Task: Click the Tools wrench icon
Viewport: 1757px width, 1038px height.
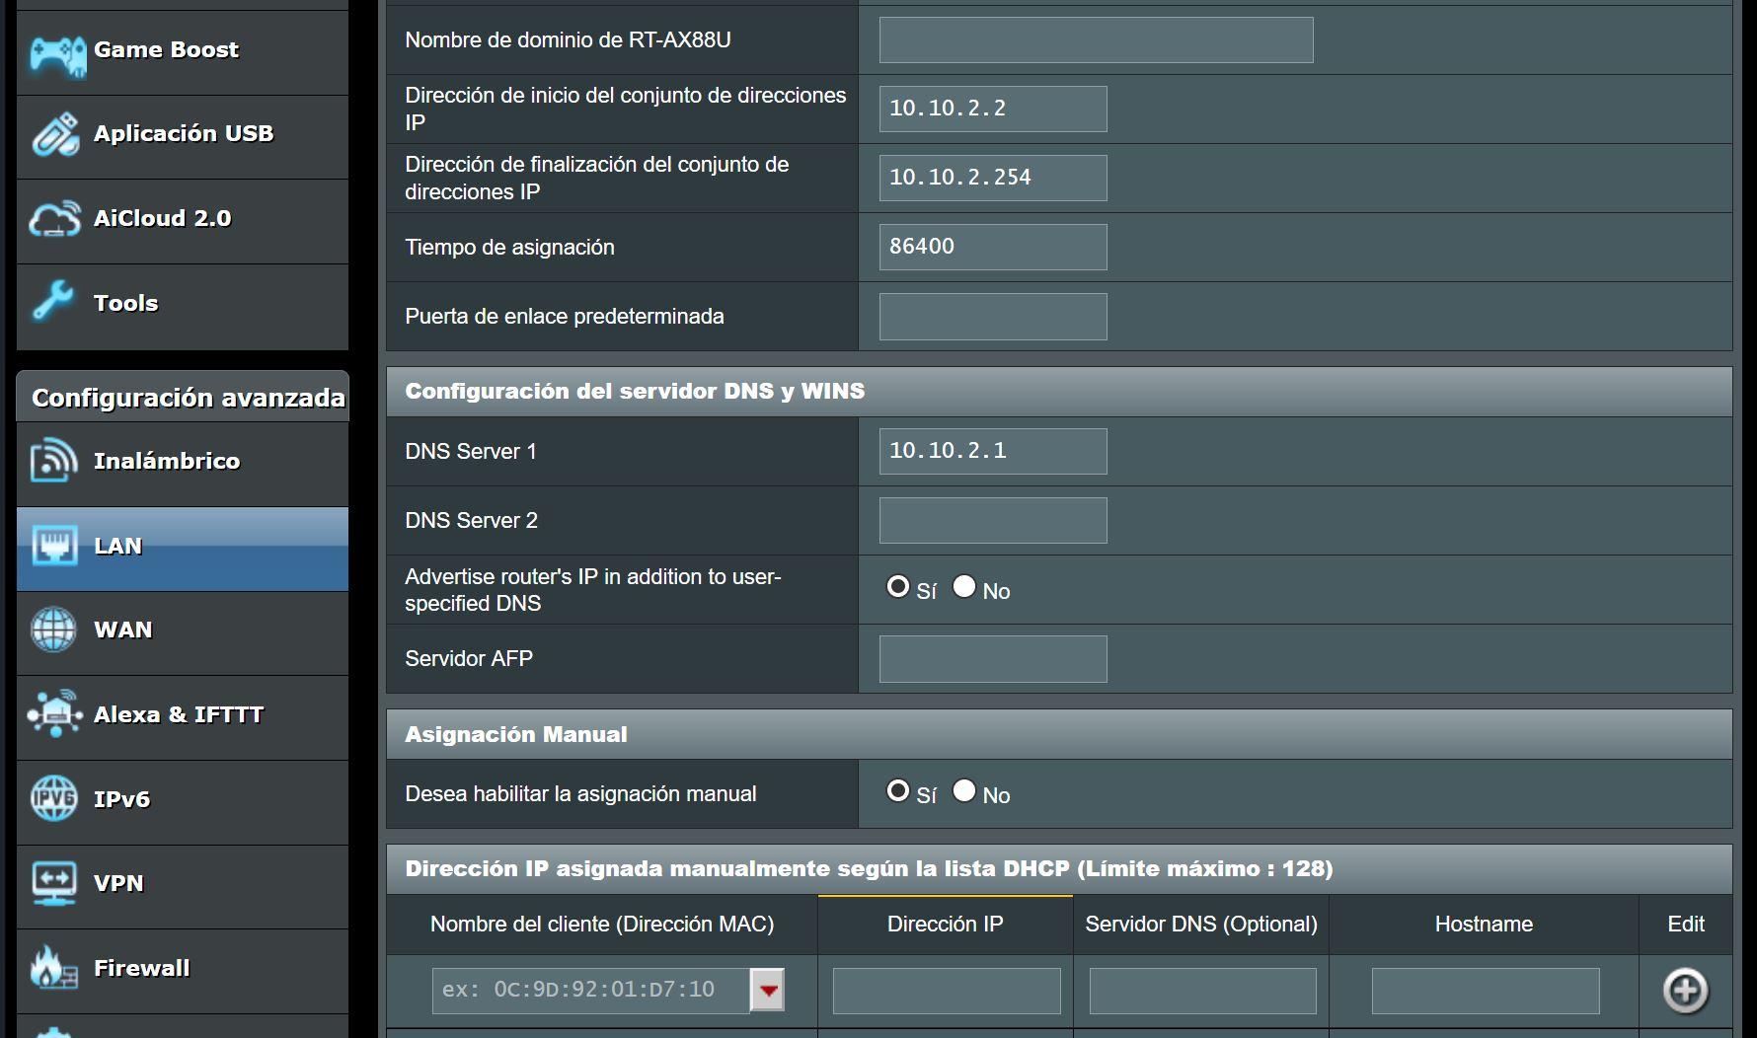Action: 53,302
